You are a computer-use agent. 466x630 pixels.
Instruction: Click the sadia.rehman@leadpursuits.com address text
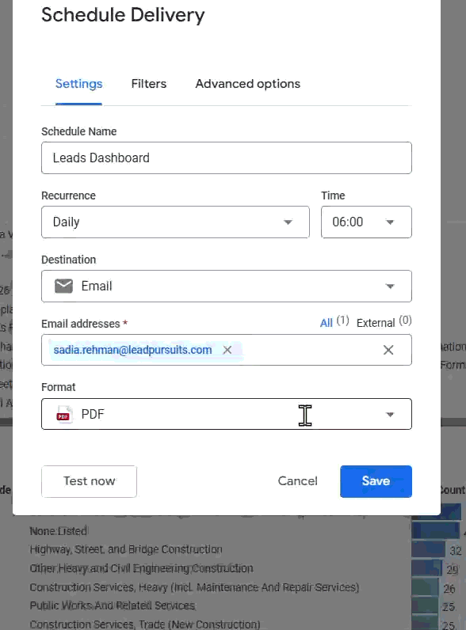pos(132,350)
